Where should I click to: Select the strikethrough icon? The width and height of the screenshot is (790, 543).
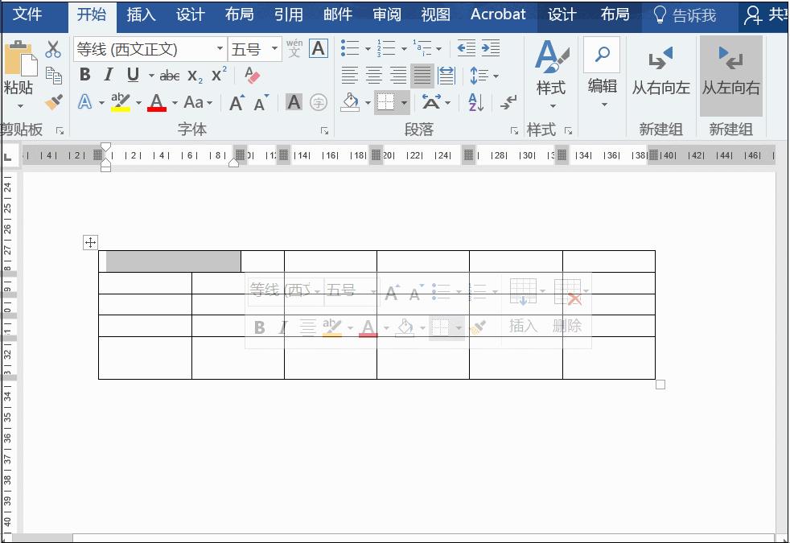point(170,76)
